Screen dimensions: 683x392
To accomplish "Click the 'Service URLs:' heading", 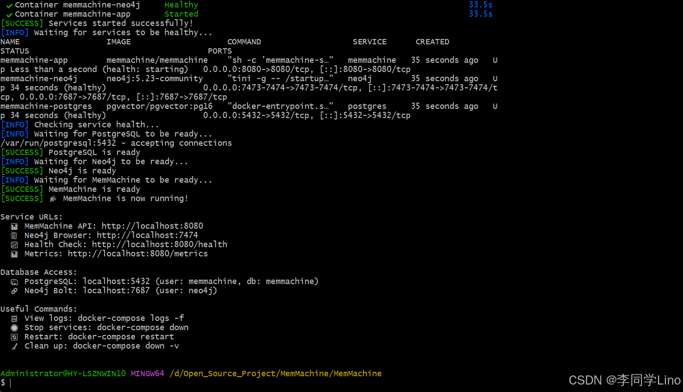I will pyautogui.click(x=31, y=217).
